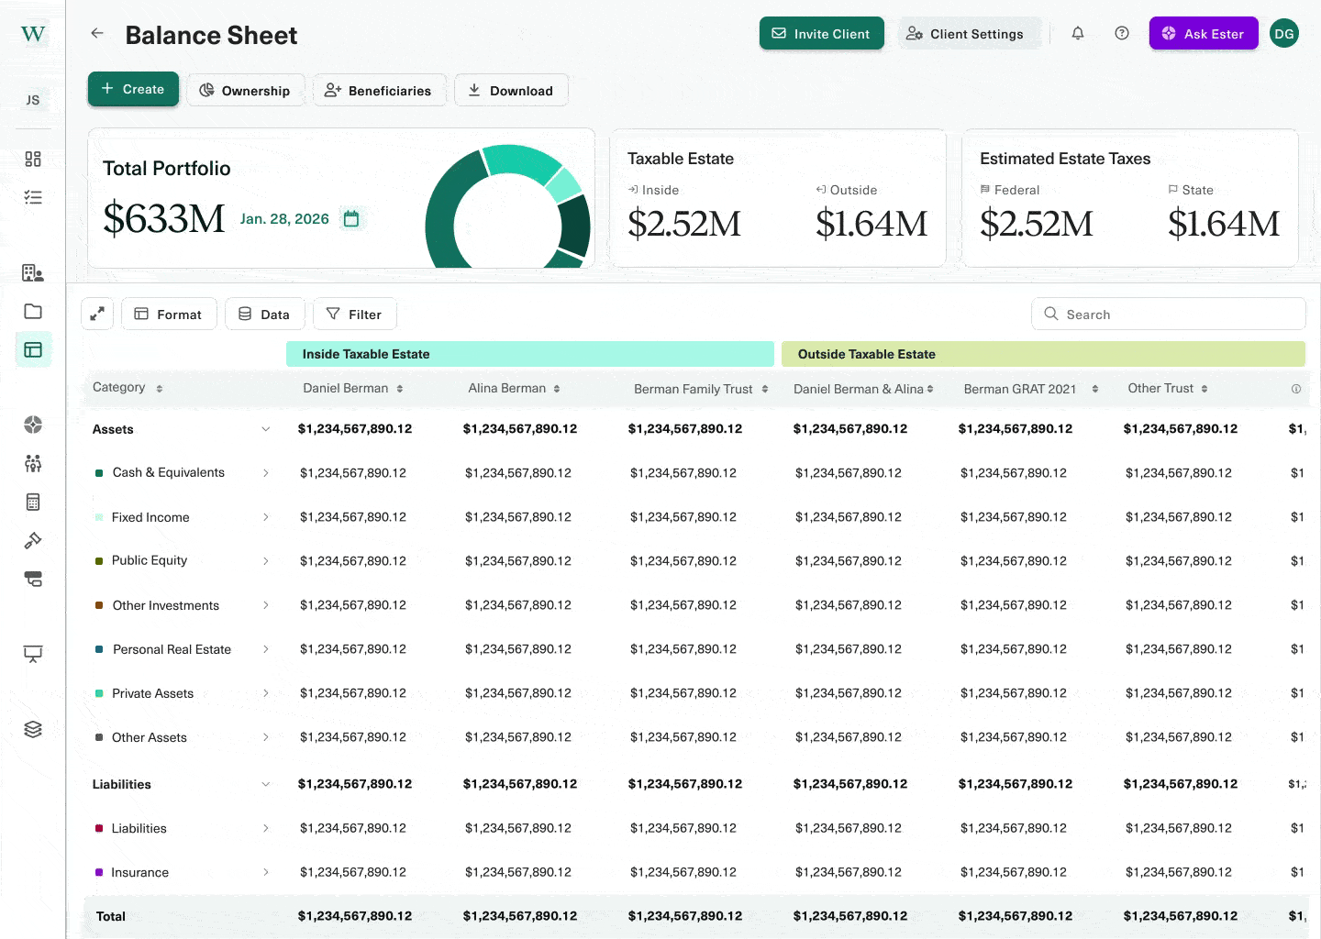
Task: Open the stacked layers icon in sidebar
Action: (x=33, y=729)
